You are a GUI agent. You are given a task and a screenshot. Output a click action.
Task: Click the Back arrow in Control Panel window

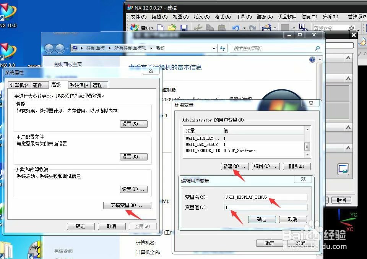coord(49,49)
